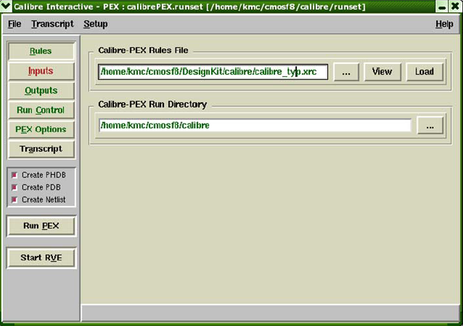Screen dimensions: 463x326
Task: Open the window menu icon in title bar
Action: click(x=5, y=6)
